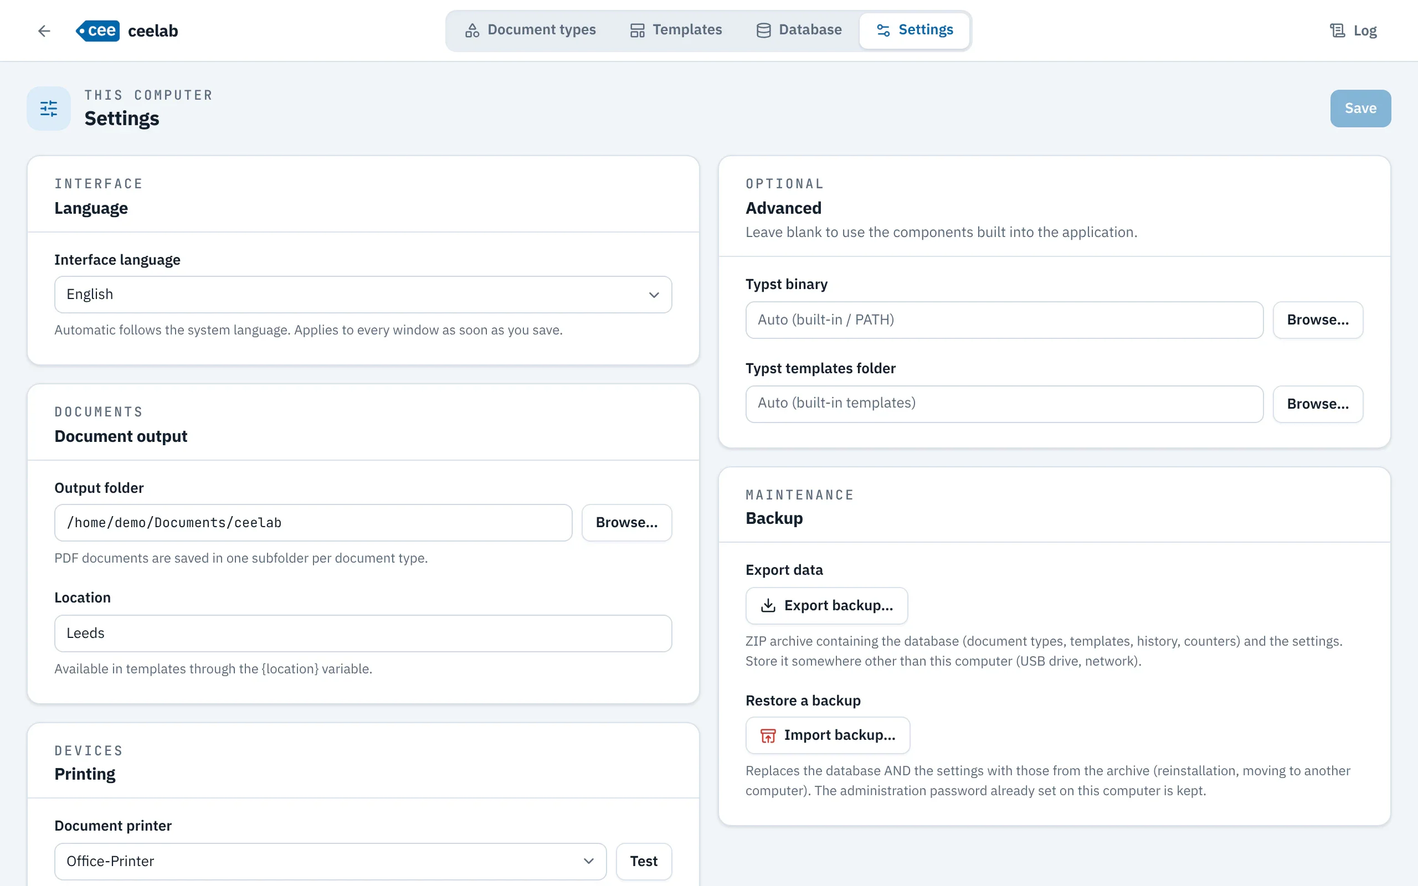Open the Document types tab

click(530, 30)
